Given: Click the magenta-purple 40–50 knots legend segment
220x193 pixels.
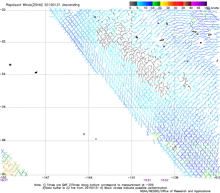Looking at the screenshot, I should coord(199,4).
